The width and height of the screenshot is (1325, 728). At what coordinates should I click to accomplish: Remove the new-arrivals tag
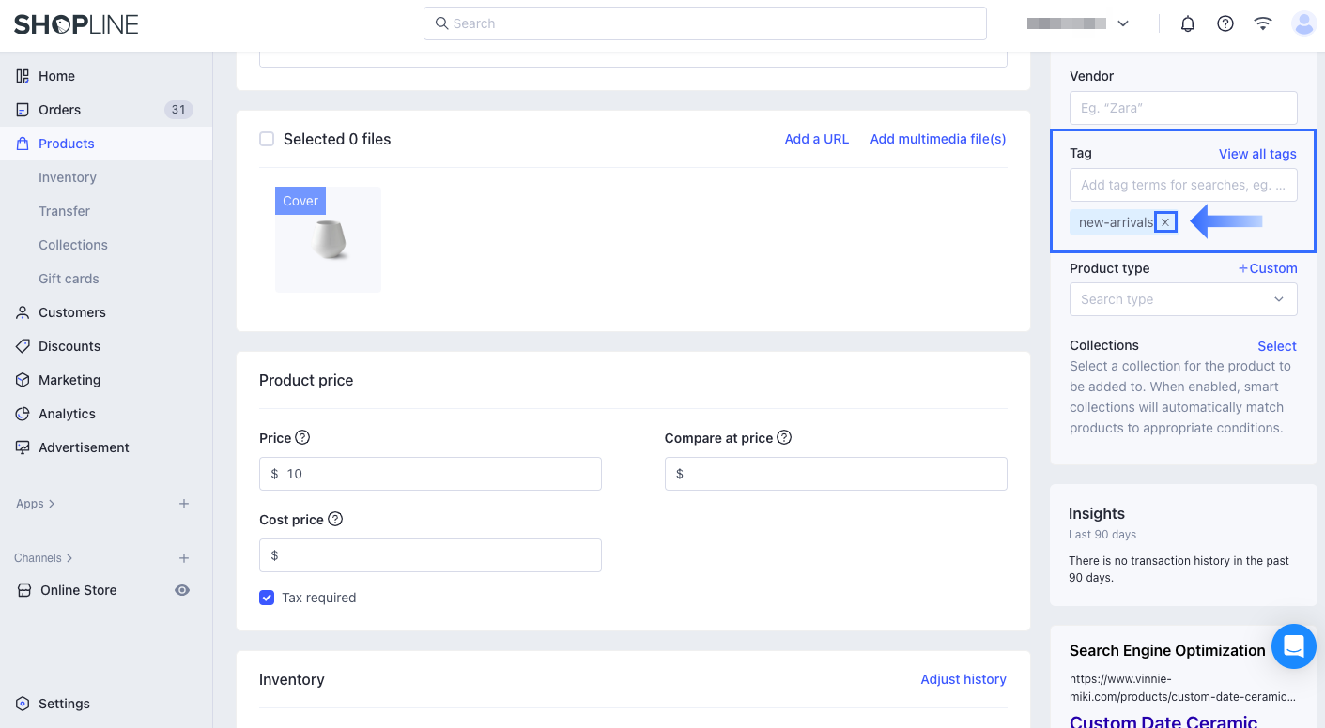[1165, 222]
